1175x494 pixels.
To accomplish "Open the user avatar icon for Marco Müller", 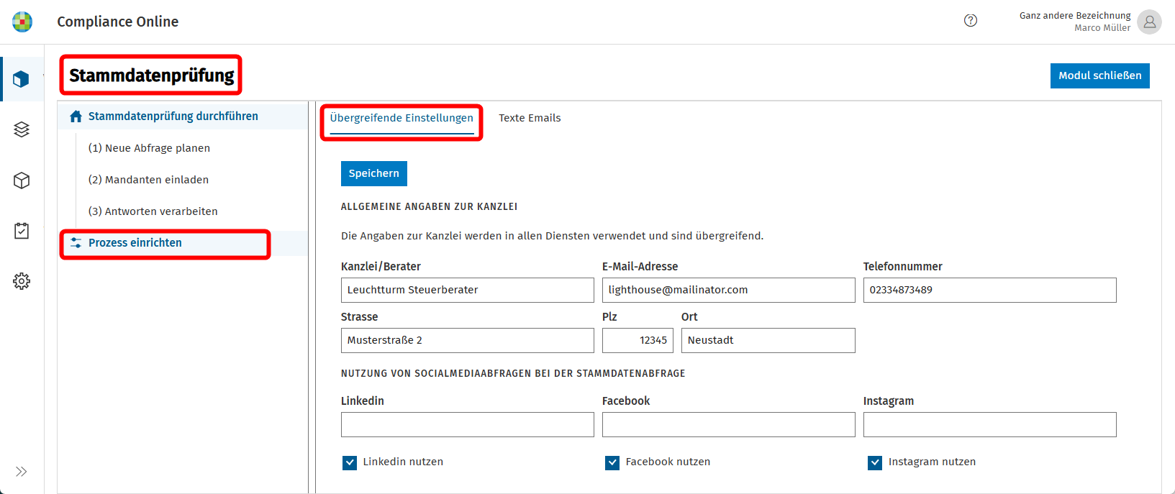I will click(x=1149, y=22).
